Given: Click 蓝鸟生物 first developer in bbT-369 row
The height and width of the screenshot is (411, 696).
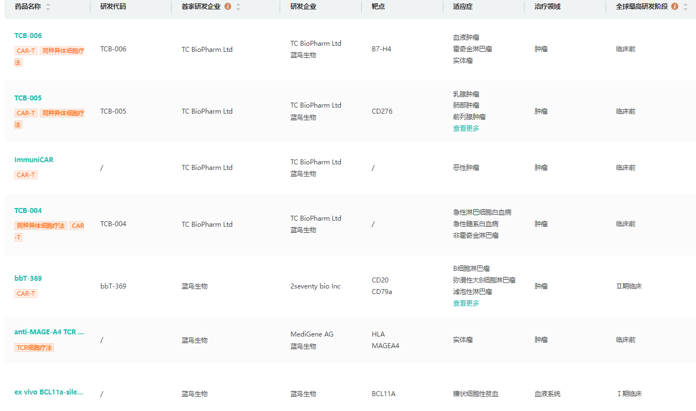Looking at the screenshot, I should (x=195, y=286).
